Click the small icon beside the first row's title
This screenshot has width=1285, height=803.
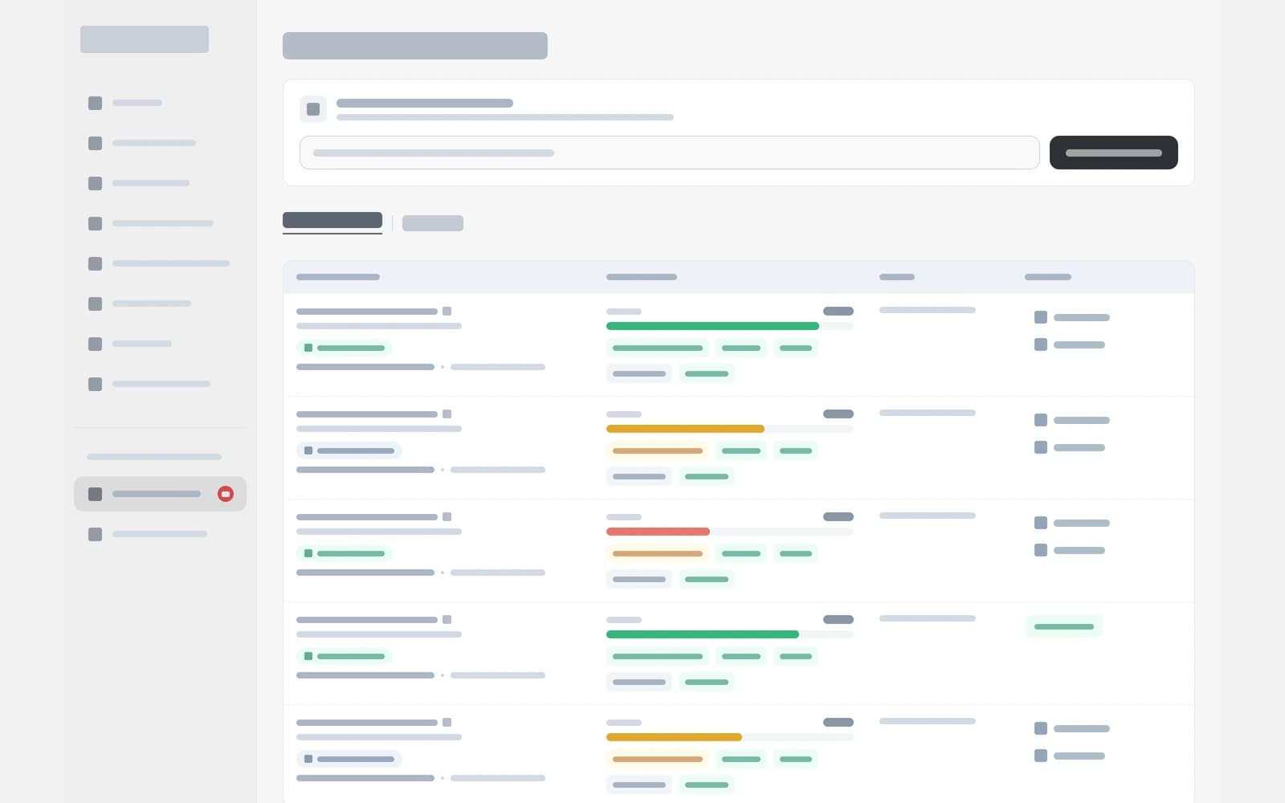[447, 311]
